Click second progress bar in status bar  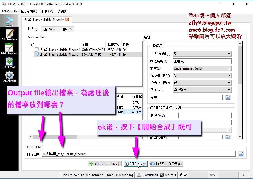(x=229, y=175)
